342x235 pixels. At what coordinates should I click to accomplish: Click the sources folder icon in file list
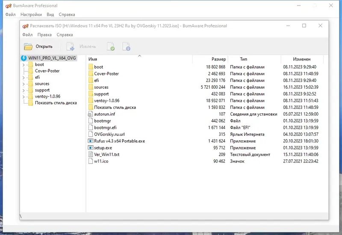pyautogui.click(x=91, y=87)
